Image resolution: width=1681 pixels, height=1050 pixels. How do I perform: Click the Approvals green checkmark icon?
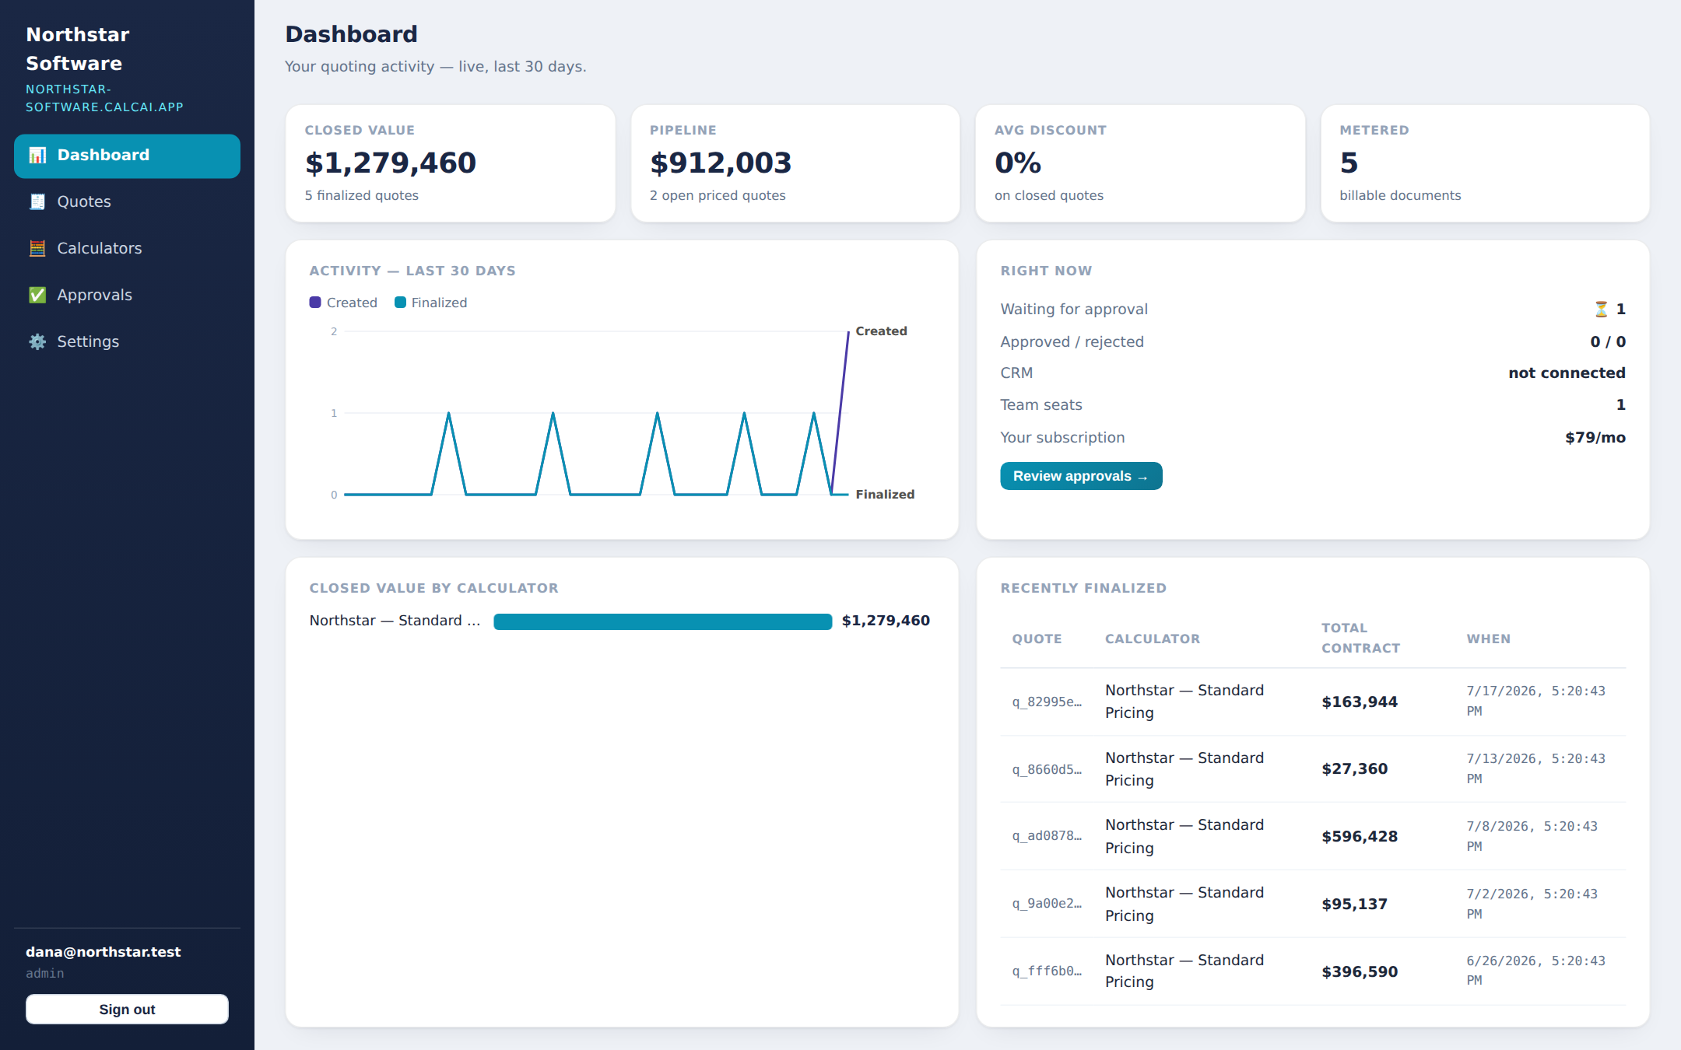pos(37,296)
